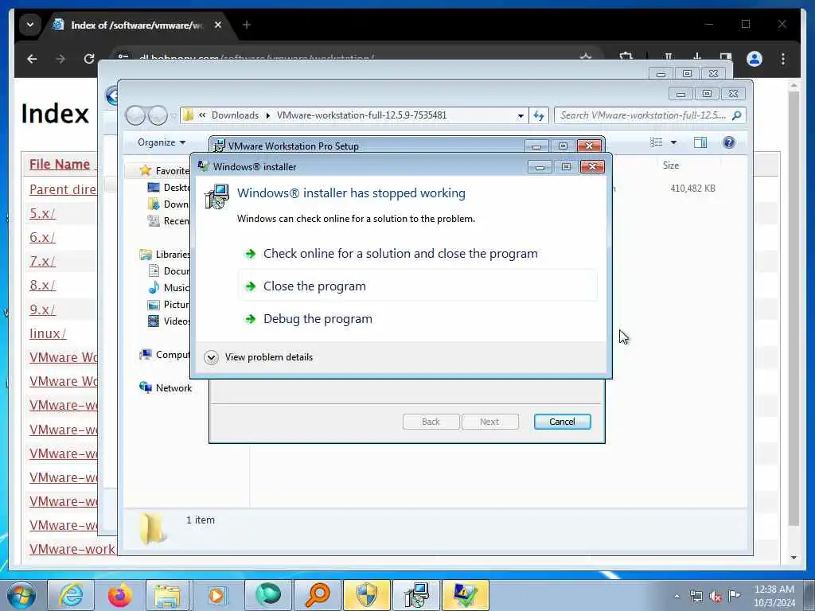Launch Firefox from taskbar
Screen dimensions: 815x611
pos(119,595)
